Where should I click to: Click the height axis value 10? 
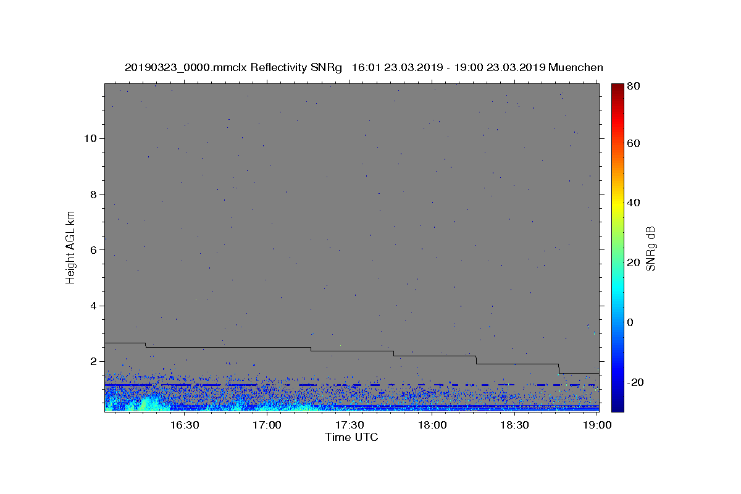click(x=90, y=138)
